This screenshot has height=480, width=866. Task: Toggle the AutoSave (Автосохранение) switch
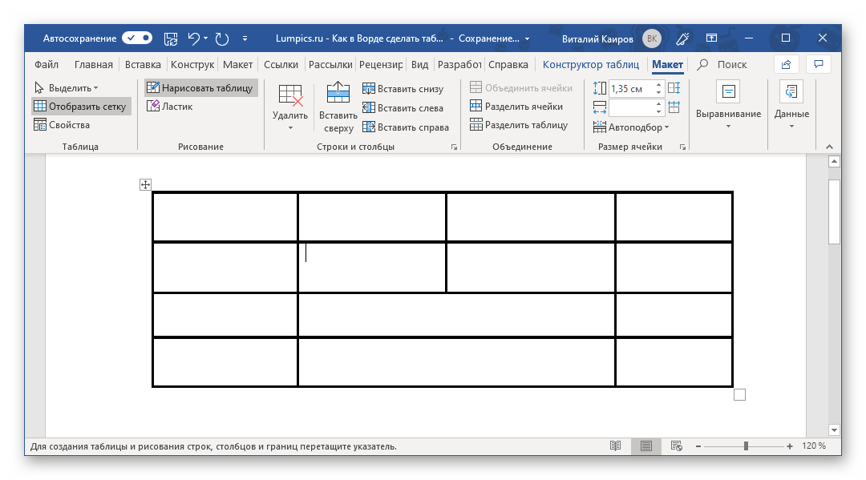[x=137, y=38]
